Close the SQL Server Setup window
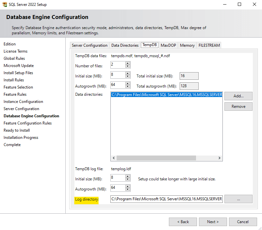The image size is (262, 230). [254, 5]
